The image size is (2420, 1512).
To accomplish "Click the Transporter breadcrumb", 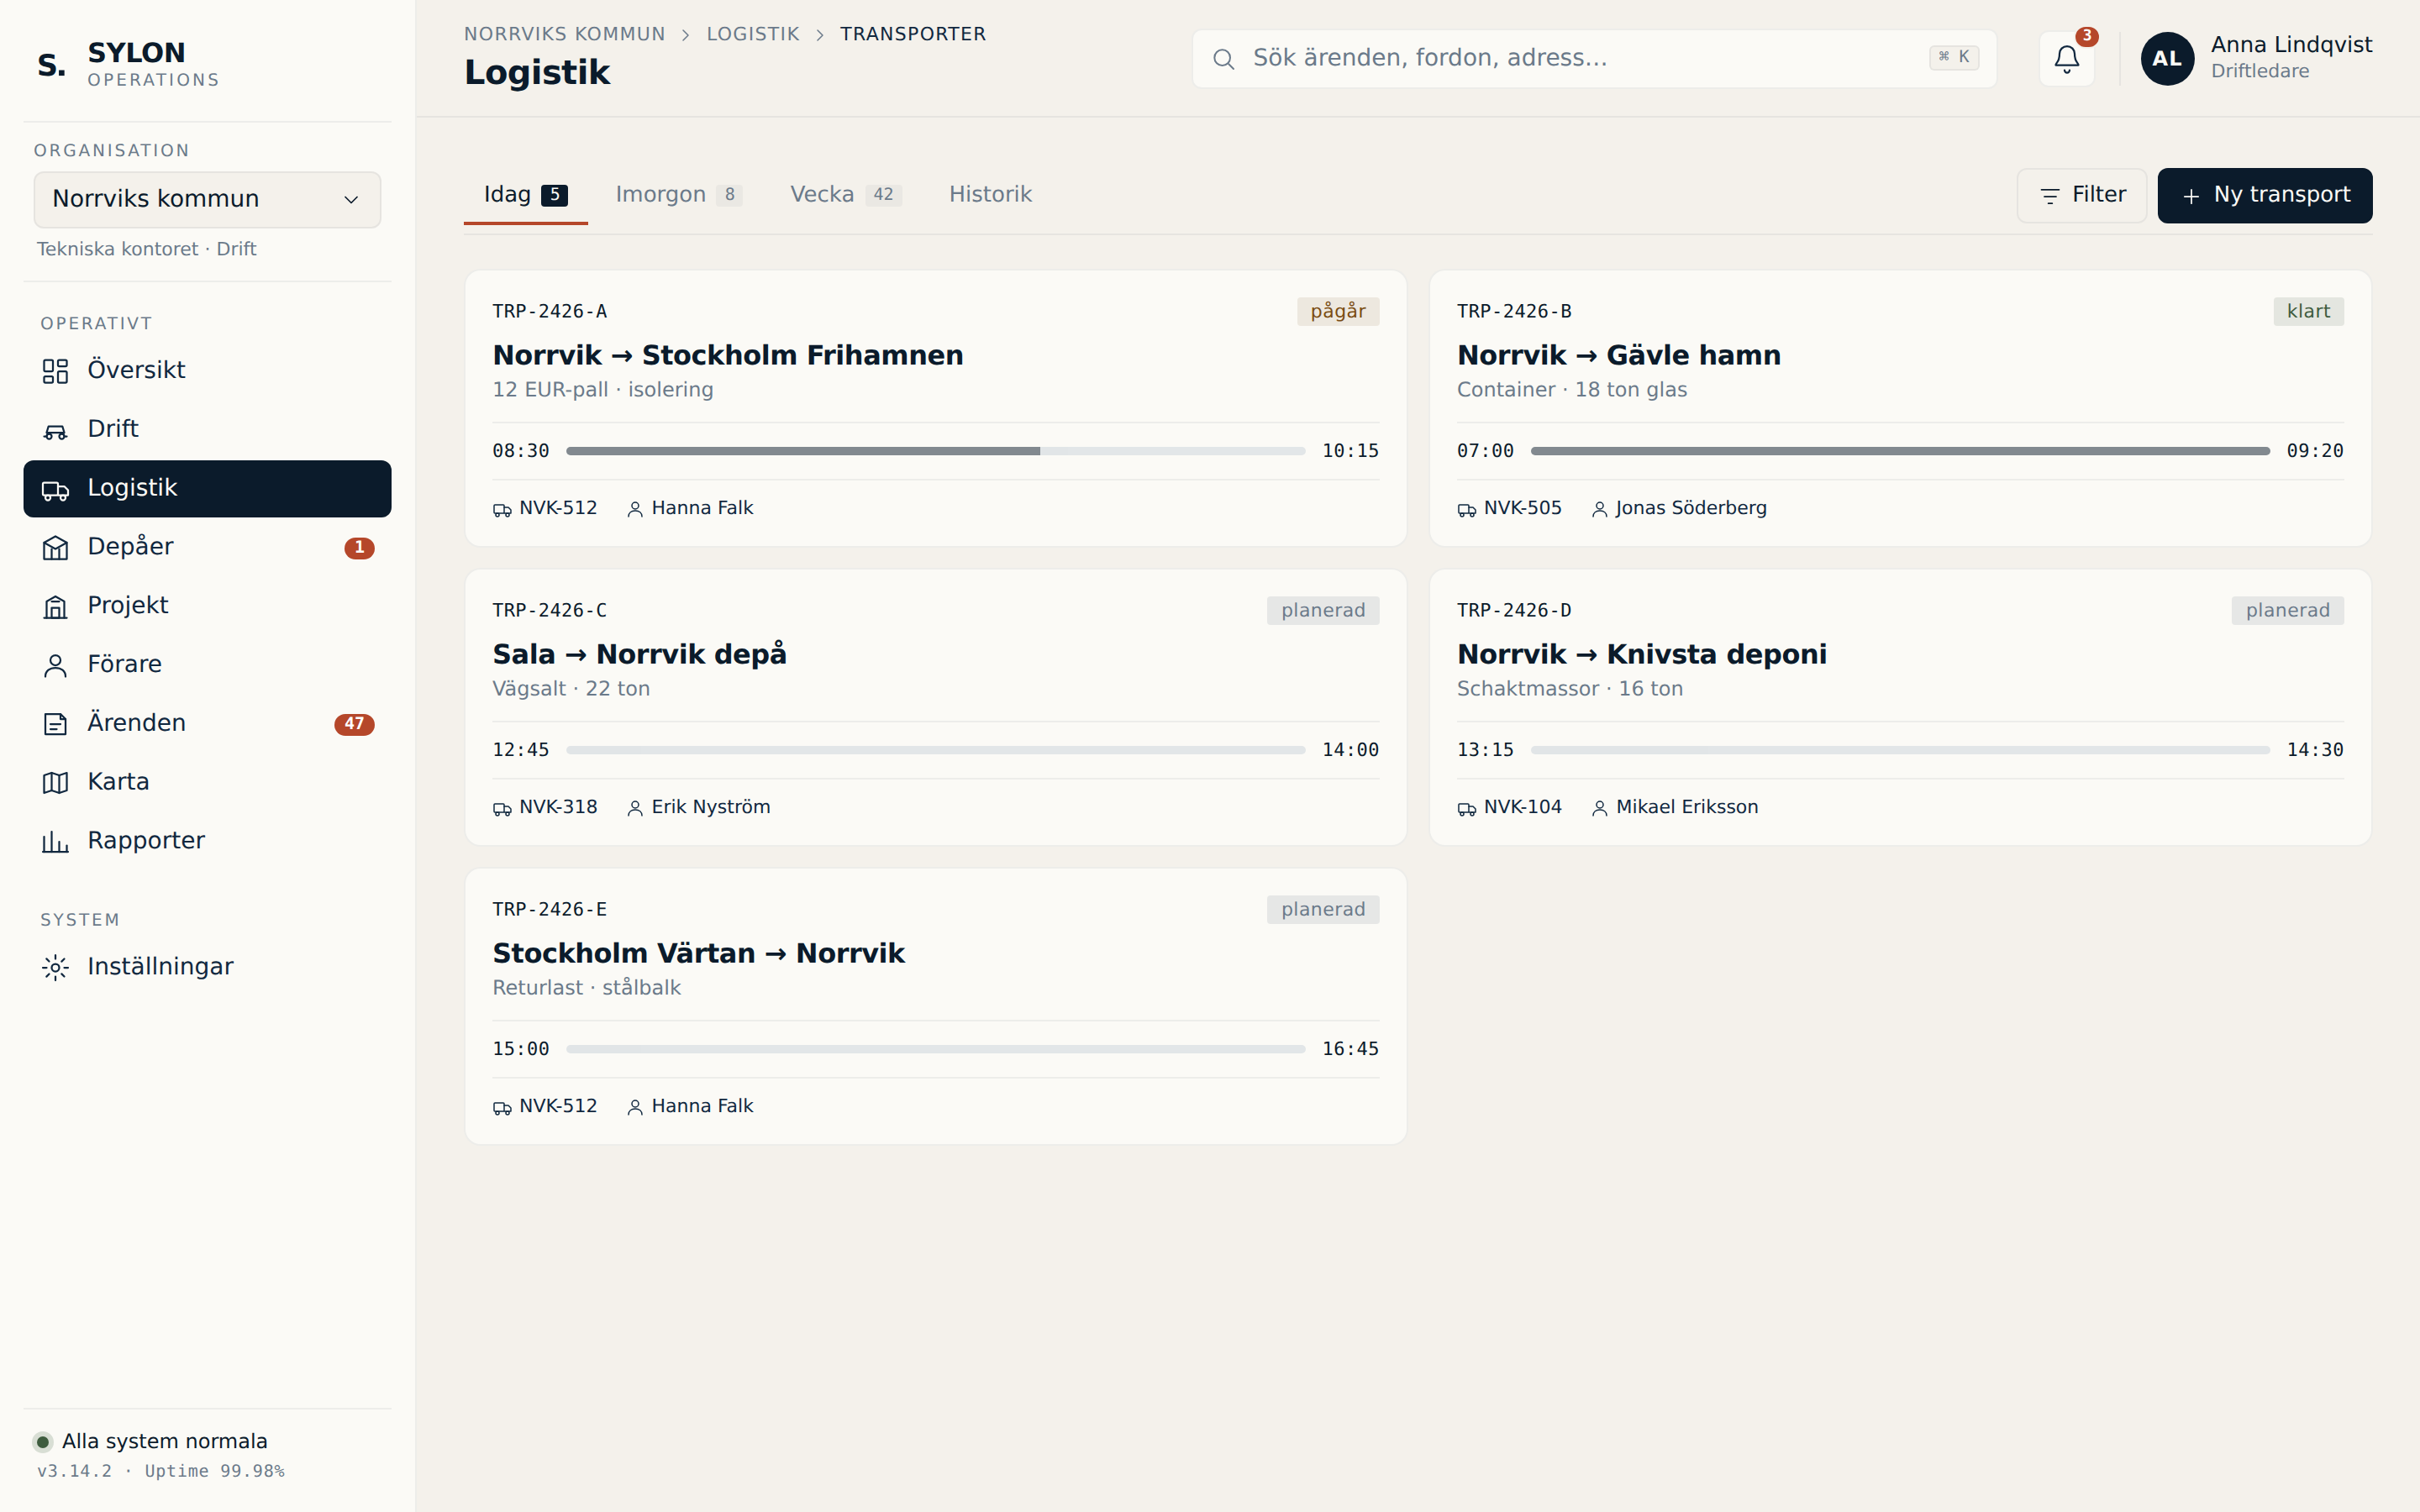I will (912, 34).
